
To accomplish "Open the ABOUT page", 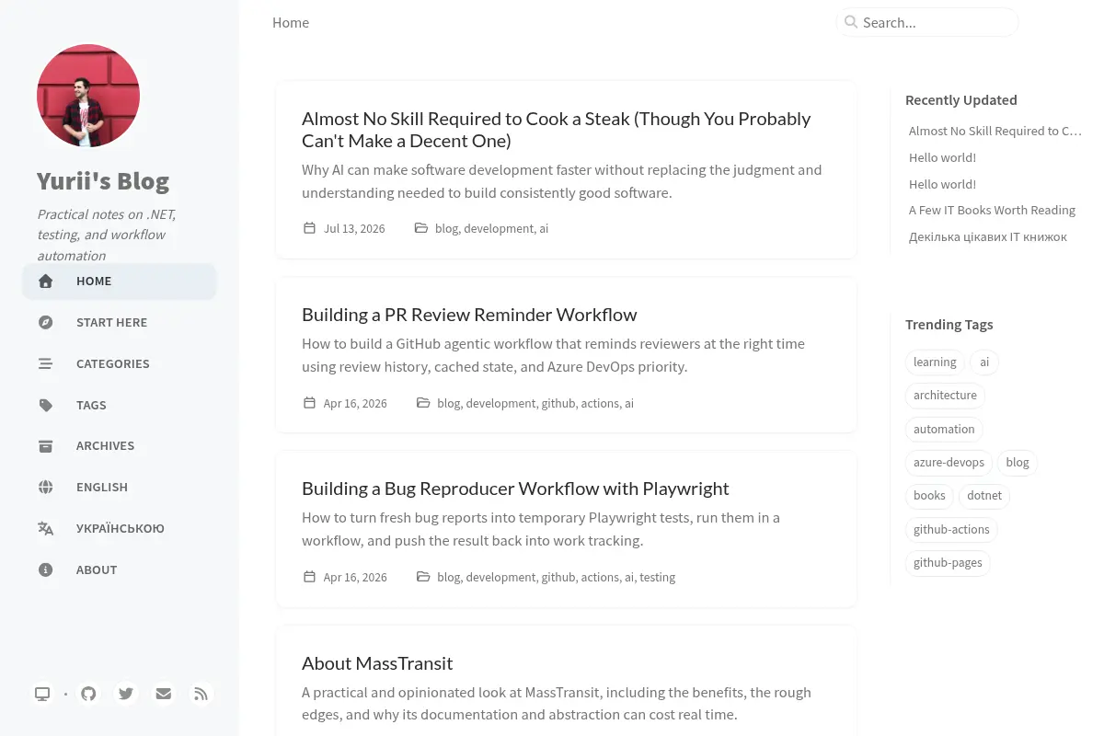I will point(120,569).
